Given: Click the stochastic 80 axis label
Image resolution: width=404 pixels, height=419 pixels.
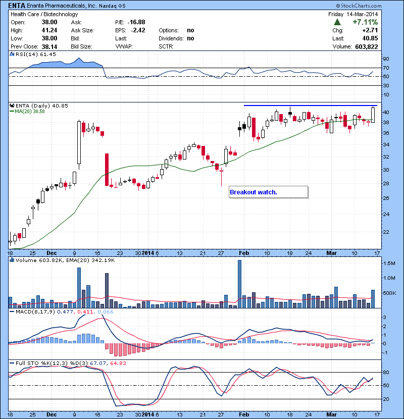Looking at the screenshot, I should click(x=386, y=372).
